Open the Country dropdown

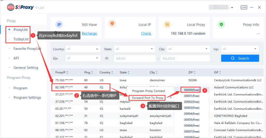pos(83,49)
